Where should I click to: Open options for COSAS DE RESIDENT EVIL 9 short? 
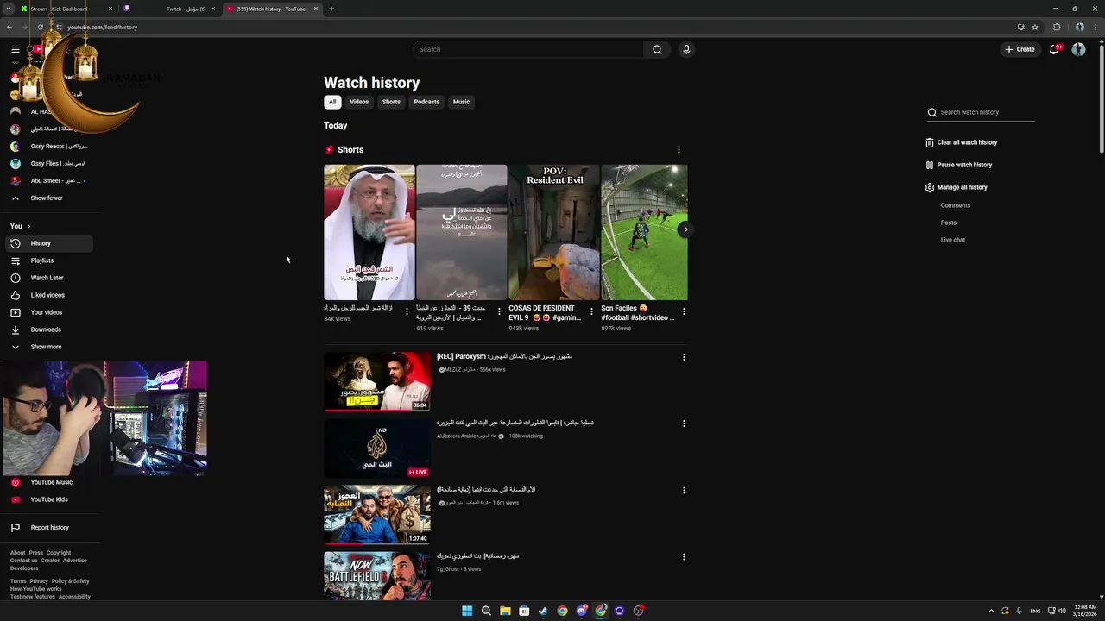(591, 311)
